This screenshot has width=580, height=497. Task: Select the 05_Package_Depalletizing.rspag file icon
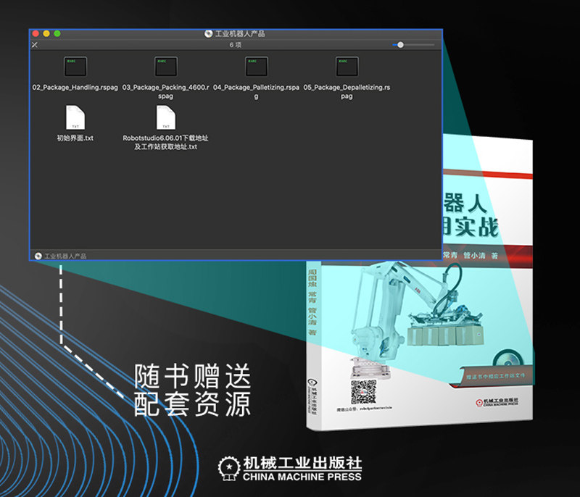[347, 67]
